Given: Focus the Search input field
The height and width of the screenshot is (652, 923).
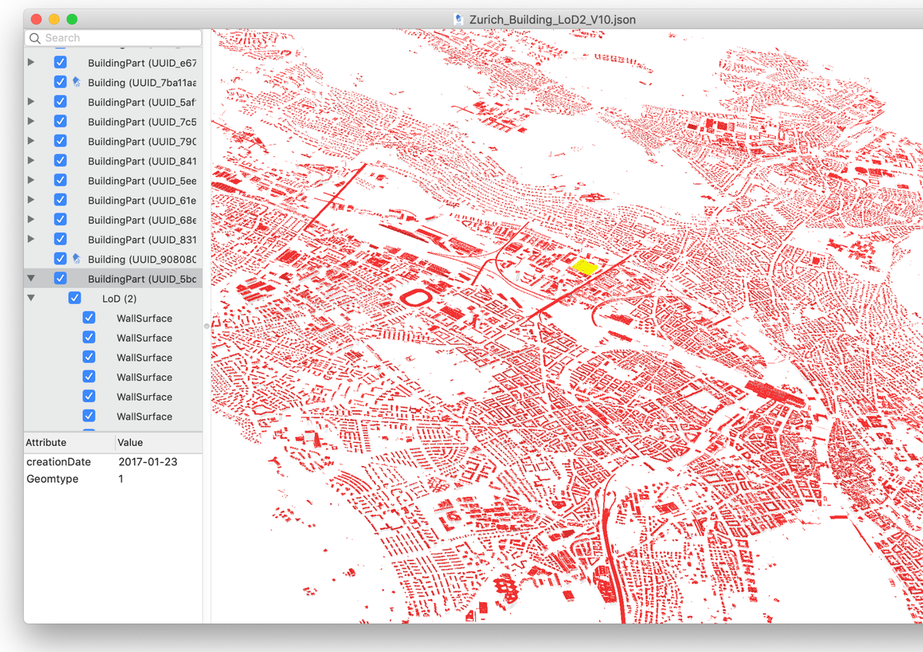Looking at the screenshot, I should [x=114, y=38].
